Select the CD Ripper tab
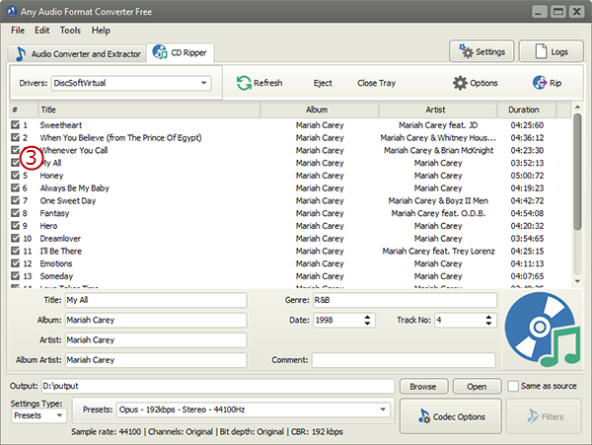Image resolution: width=592 pixels, height=445 pixels. coord(181,52)
